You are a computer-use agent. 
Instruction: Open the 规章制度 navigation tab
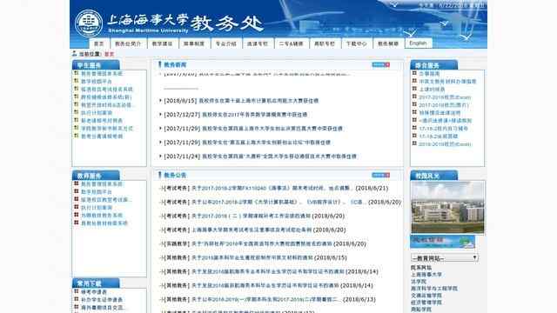click(194, 43)
